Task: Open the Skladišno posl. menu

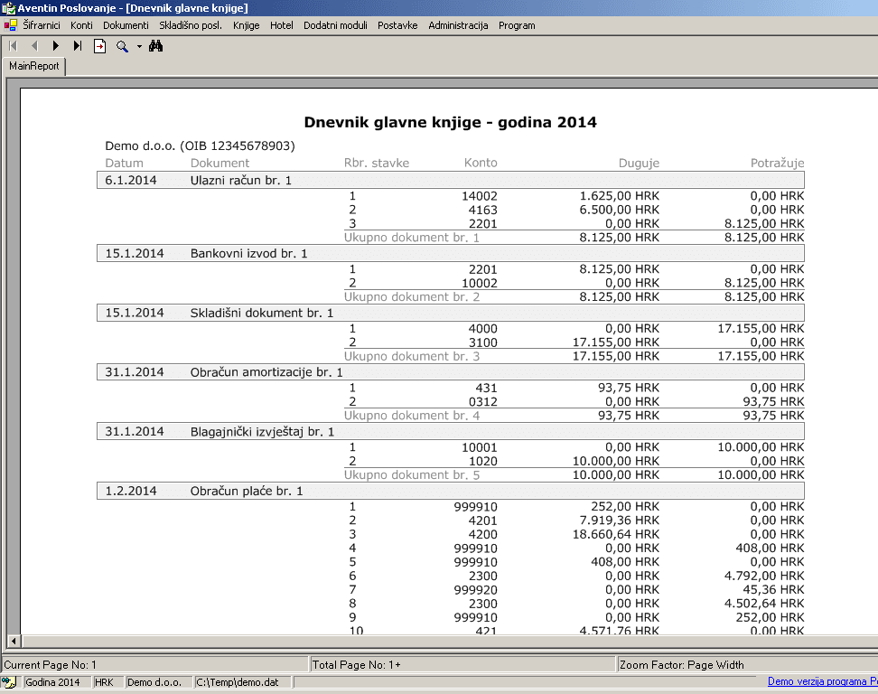Action: (191, 25)
